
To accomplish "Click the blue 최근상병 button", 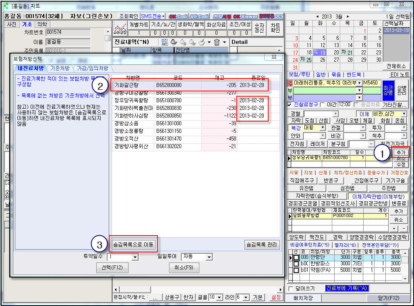I will coord(388,91).
